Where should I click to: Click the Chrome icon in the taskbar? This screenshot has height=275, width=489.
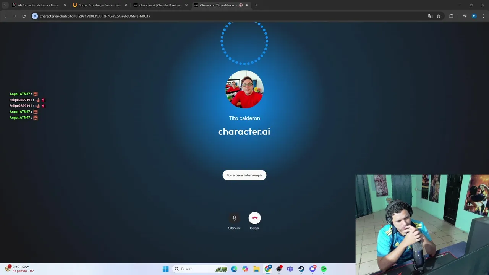tap(268, 269)
